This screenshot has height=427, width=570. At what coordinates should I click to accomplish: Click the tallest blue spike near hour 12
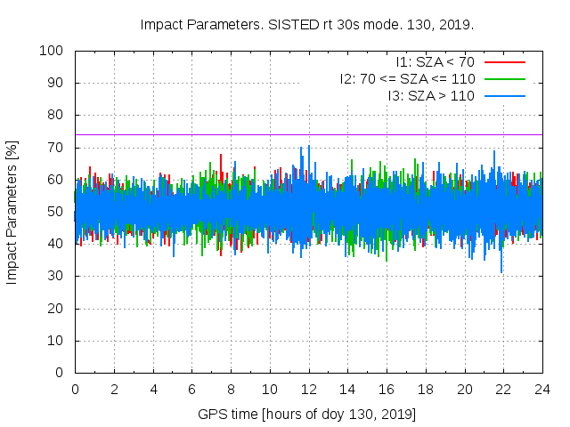pos(308,149)
